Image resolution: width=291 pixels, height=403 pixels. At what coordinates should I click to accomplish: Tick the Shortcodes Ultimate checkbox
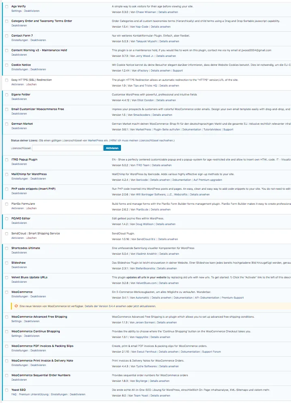tap(6, 249)
